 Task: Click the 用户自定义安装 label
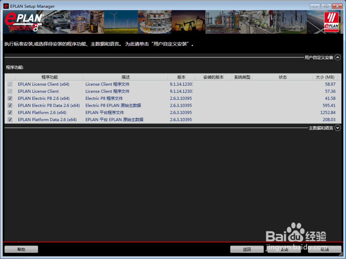(319, 57)
